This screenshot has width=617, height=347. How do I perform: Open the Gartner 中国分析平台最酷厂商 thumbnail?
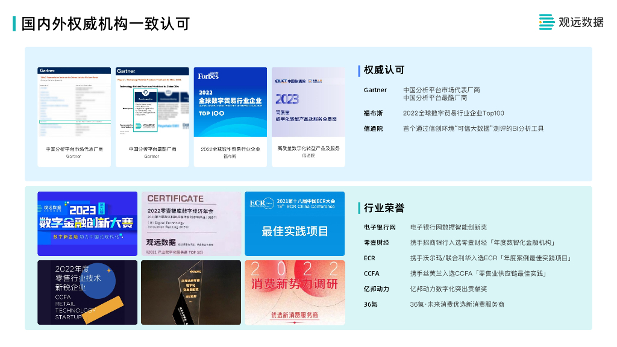tap(152, 117)
